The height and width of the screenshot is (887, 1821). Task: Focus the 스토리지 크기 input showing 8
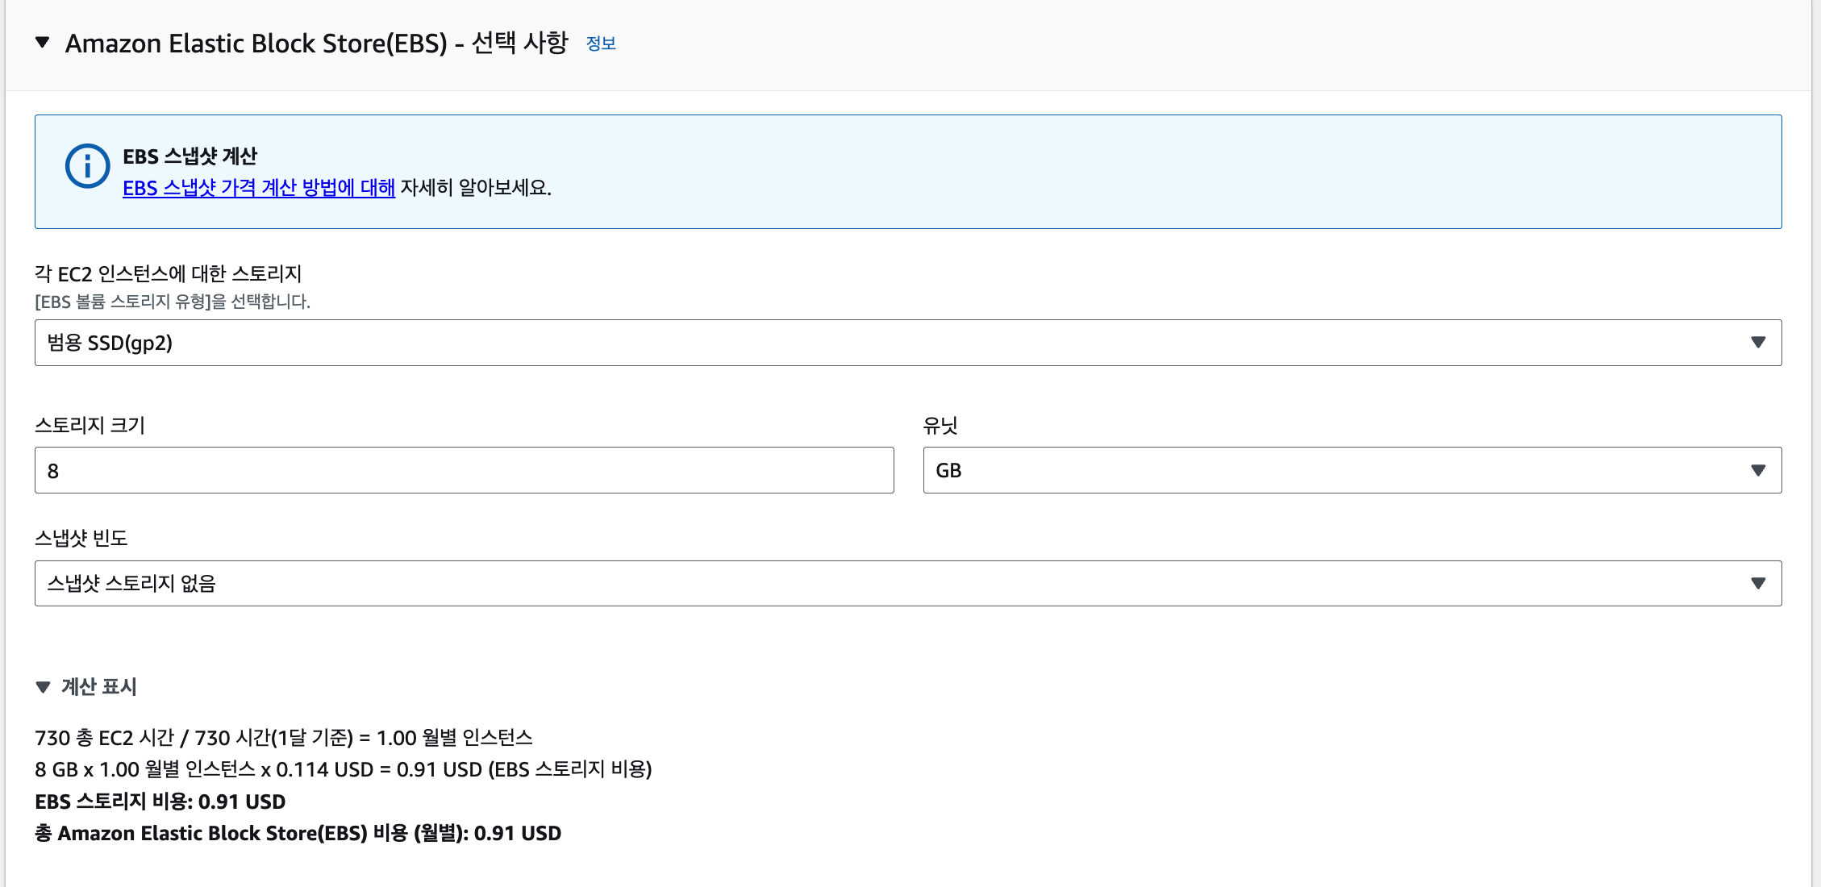click(x=464, y=470)
